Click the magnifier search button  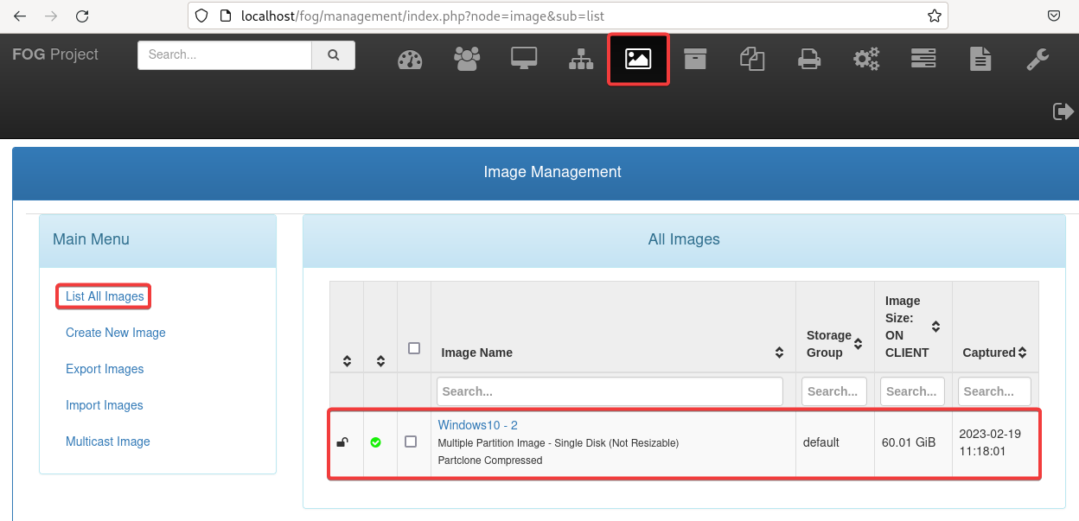pyautogui.click(x=333, y=54)
